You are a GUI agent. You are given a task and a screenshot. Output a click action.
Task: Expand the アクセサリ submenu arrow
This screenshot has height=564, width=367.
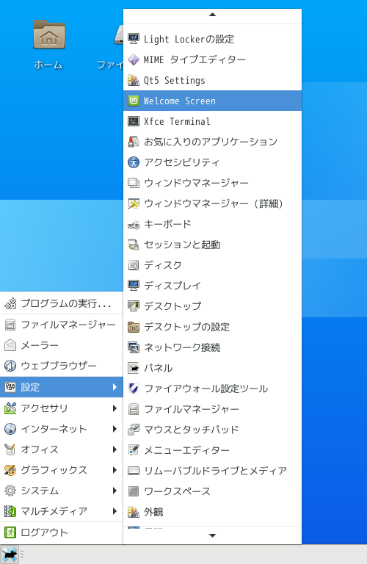pyautogui.click(x=115, y=408)
